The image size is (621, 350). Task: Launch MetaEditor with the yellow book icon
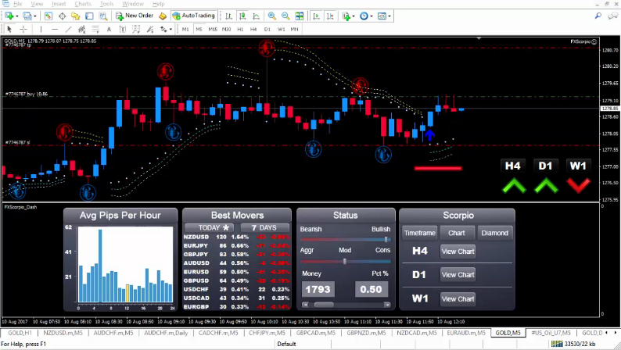163,16
